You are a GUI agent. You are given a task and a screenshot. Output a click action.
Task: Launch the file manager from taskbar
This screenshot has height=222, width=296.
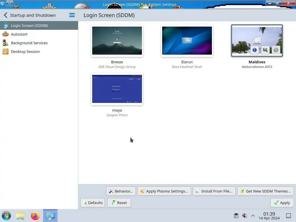click(21, 216)
